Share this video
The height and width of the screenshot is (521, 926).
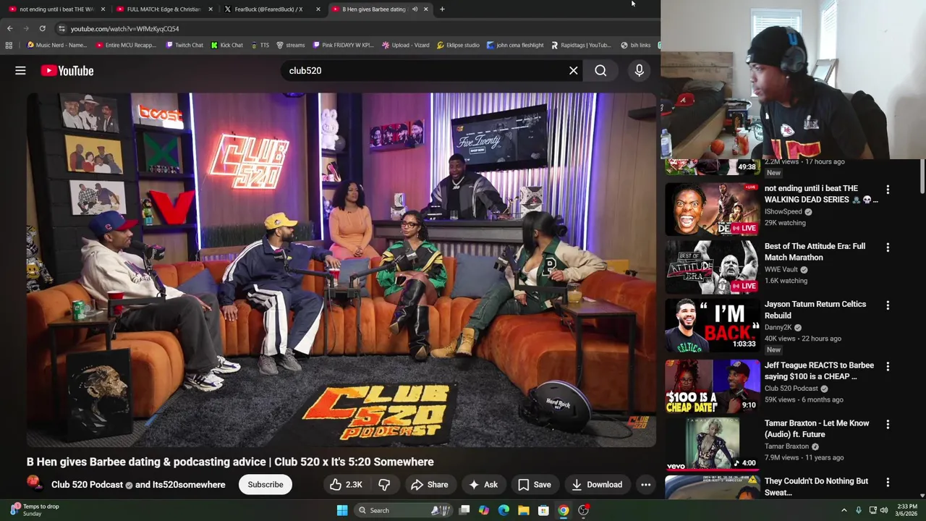(430, 485)
